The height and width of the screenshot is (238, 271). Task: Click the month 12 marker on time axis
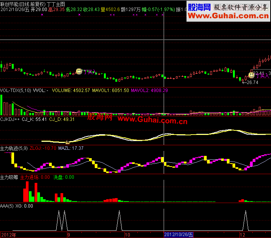pos(242,235)
